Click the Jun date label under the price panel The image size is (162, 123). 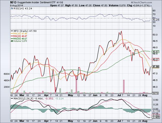95,95
